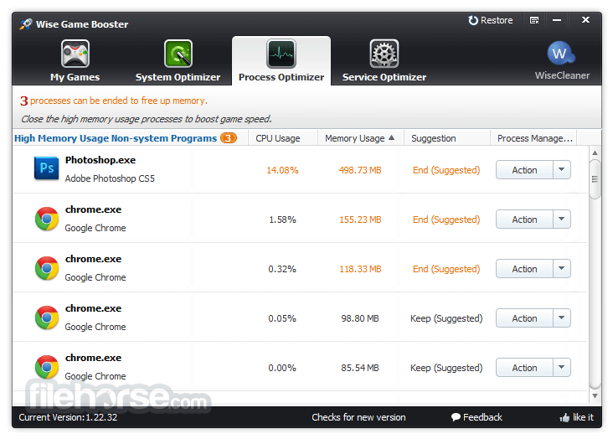Click Chrome icon in 1.58% CPU row
The width and height of the screenshot is (613, 439).
[47, 219]
